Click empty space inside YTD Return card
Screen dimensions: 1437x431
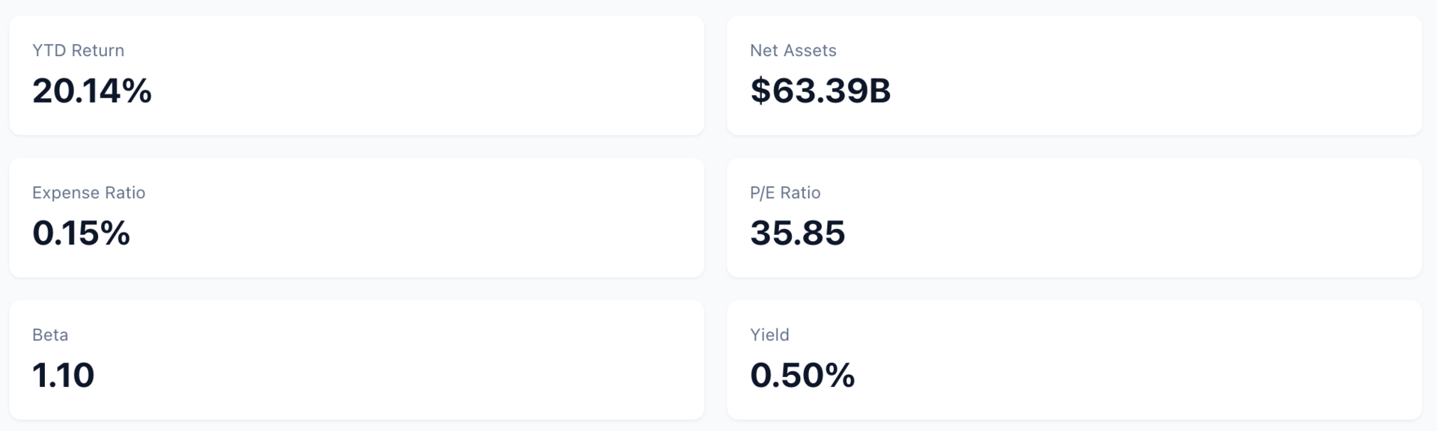tap(449, 76)
